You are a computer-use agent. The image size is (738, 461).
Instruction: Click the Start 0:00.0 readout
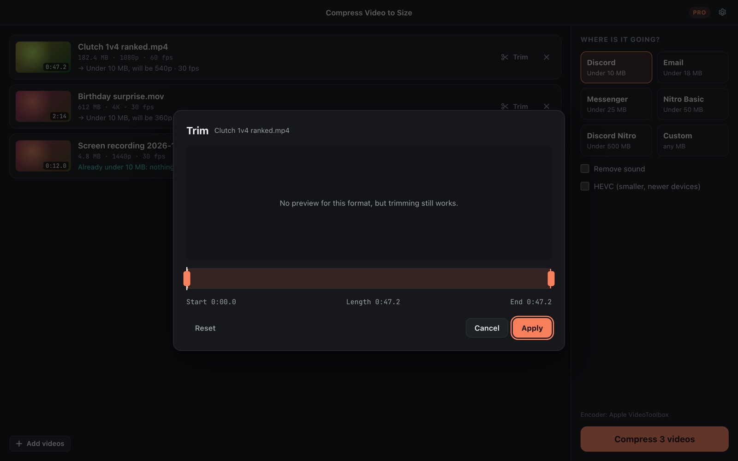pyautogui.click(x=211, y=302)
